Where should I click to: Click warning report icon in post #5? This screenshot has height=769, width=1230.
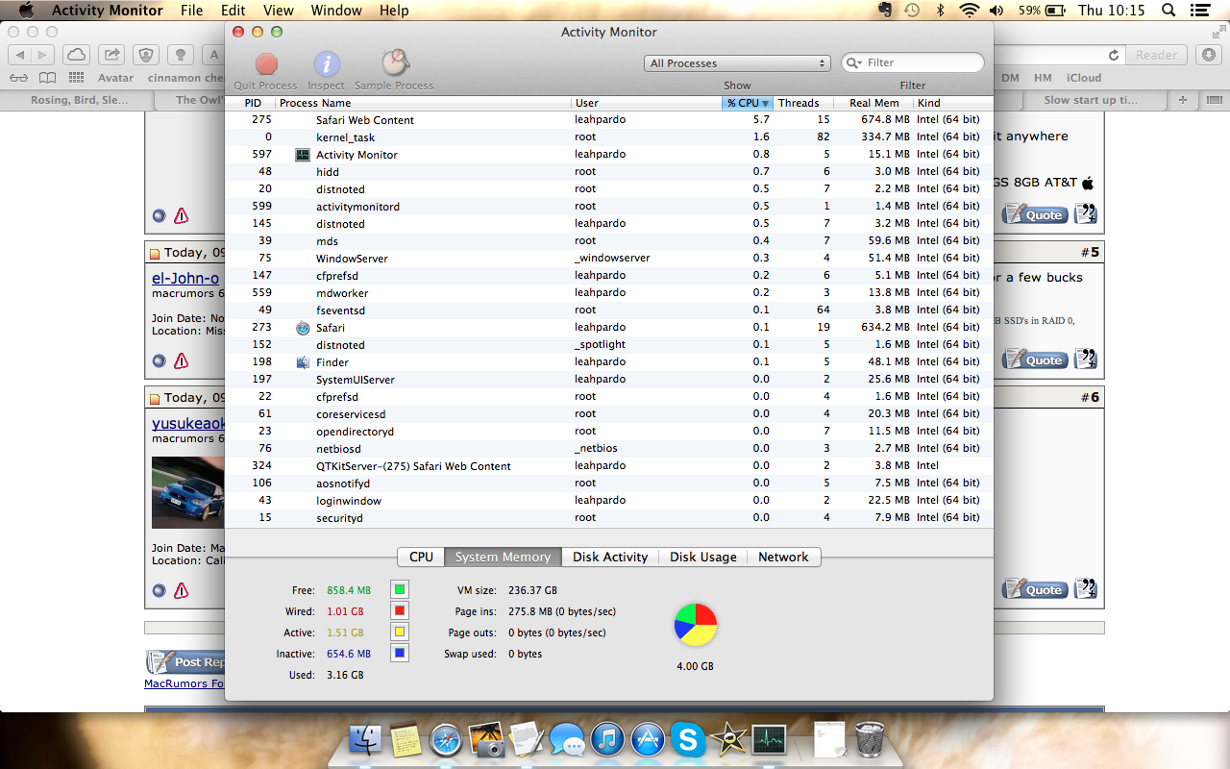[181, 361]
